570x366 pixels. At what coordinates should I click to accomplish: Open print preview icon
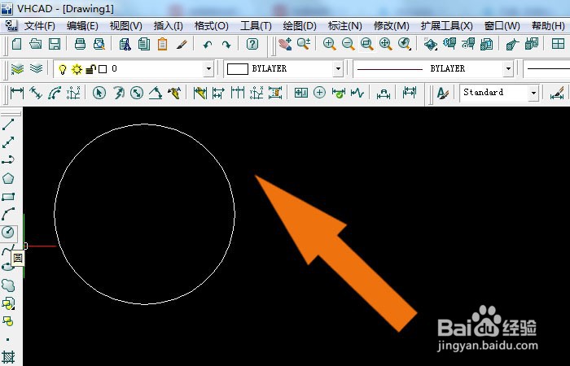tap(99, 44)
